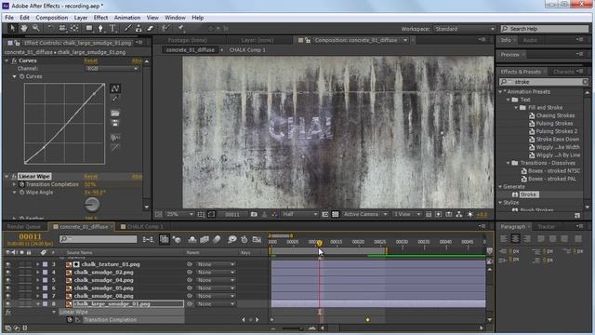Image resolution: width=595 pixels, height=335 pixels.
Task: Toggle frame blending in timeline
Action: click(205, 239)
